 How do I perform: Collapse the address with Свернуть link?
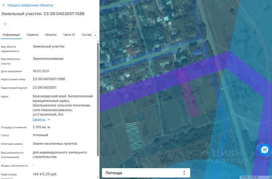39,119
